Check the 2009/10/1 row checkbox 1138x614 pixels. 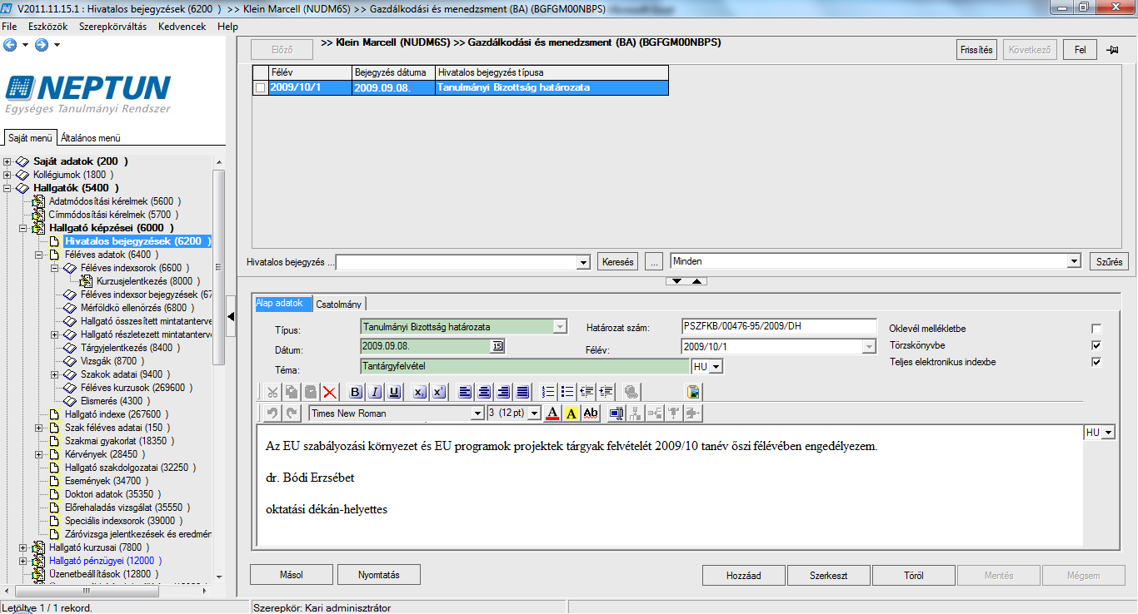click(261, 87)
